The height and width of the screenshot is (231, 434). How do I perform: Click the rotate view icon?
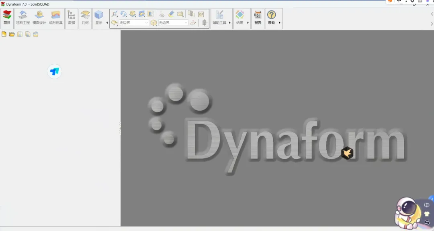pos(123,14)
